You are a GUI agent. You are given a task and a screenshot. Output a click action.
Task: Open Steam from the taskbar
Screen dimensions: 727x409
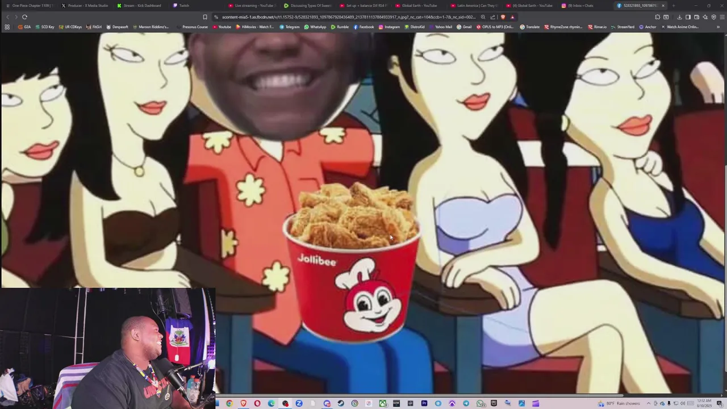(x=341, y=403)
